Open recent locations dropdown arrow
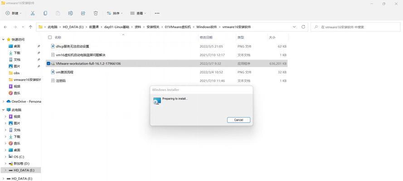 (x=23, y=27)
